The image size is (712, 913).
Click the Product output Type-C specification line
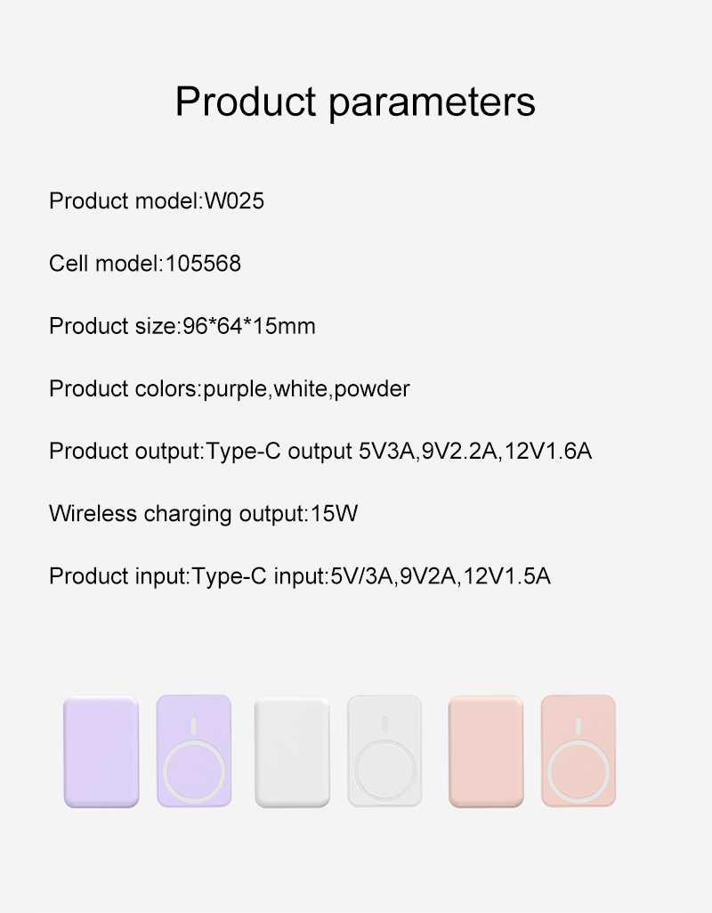(x=320, y=452)
